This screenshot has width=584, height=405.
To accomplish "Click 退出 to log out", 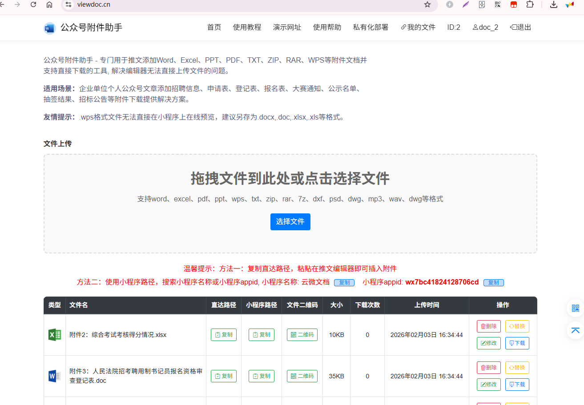I will tap(520, 27).
